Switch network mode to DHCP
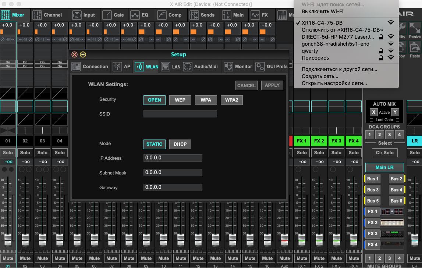Image resolution: width=422 pixels, height=268 pixels. (180, 144)
